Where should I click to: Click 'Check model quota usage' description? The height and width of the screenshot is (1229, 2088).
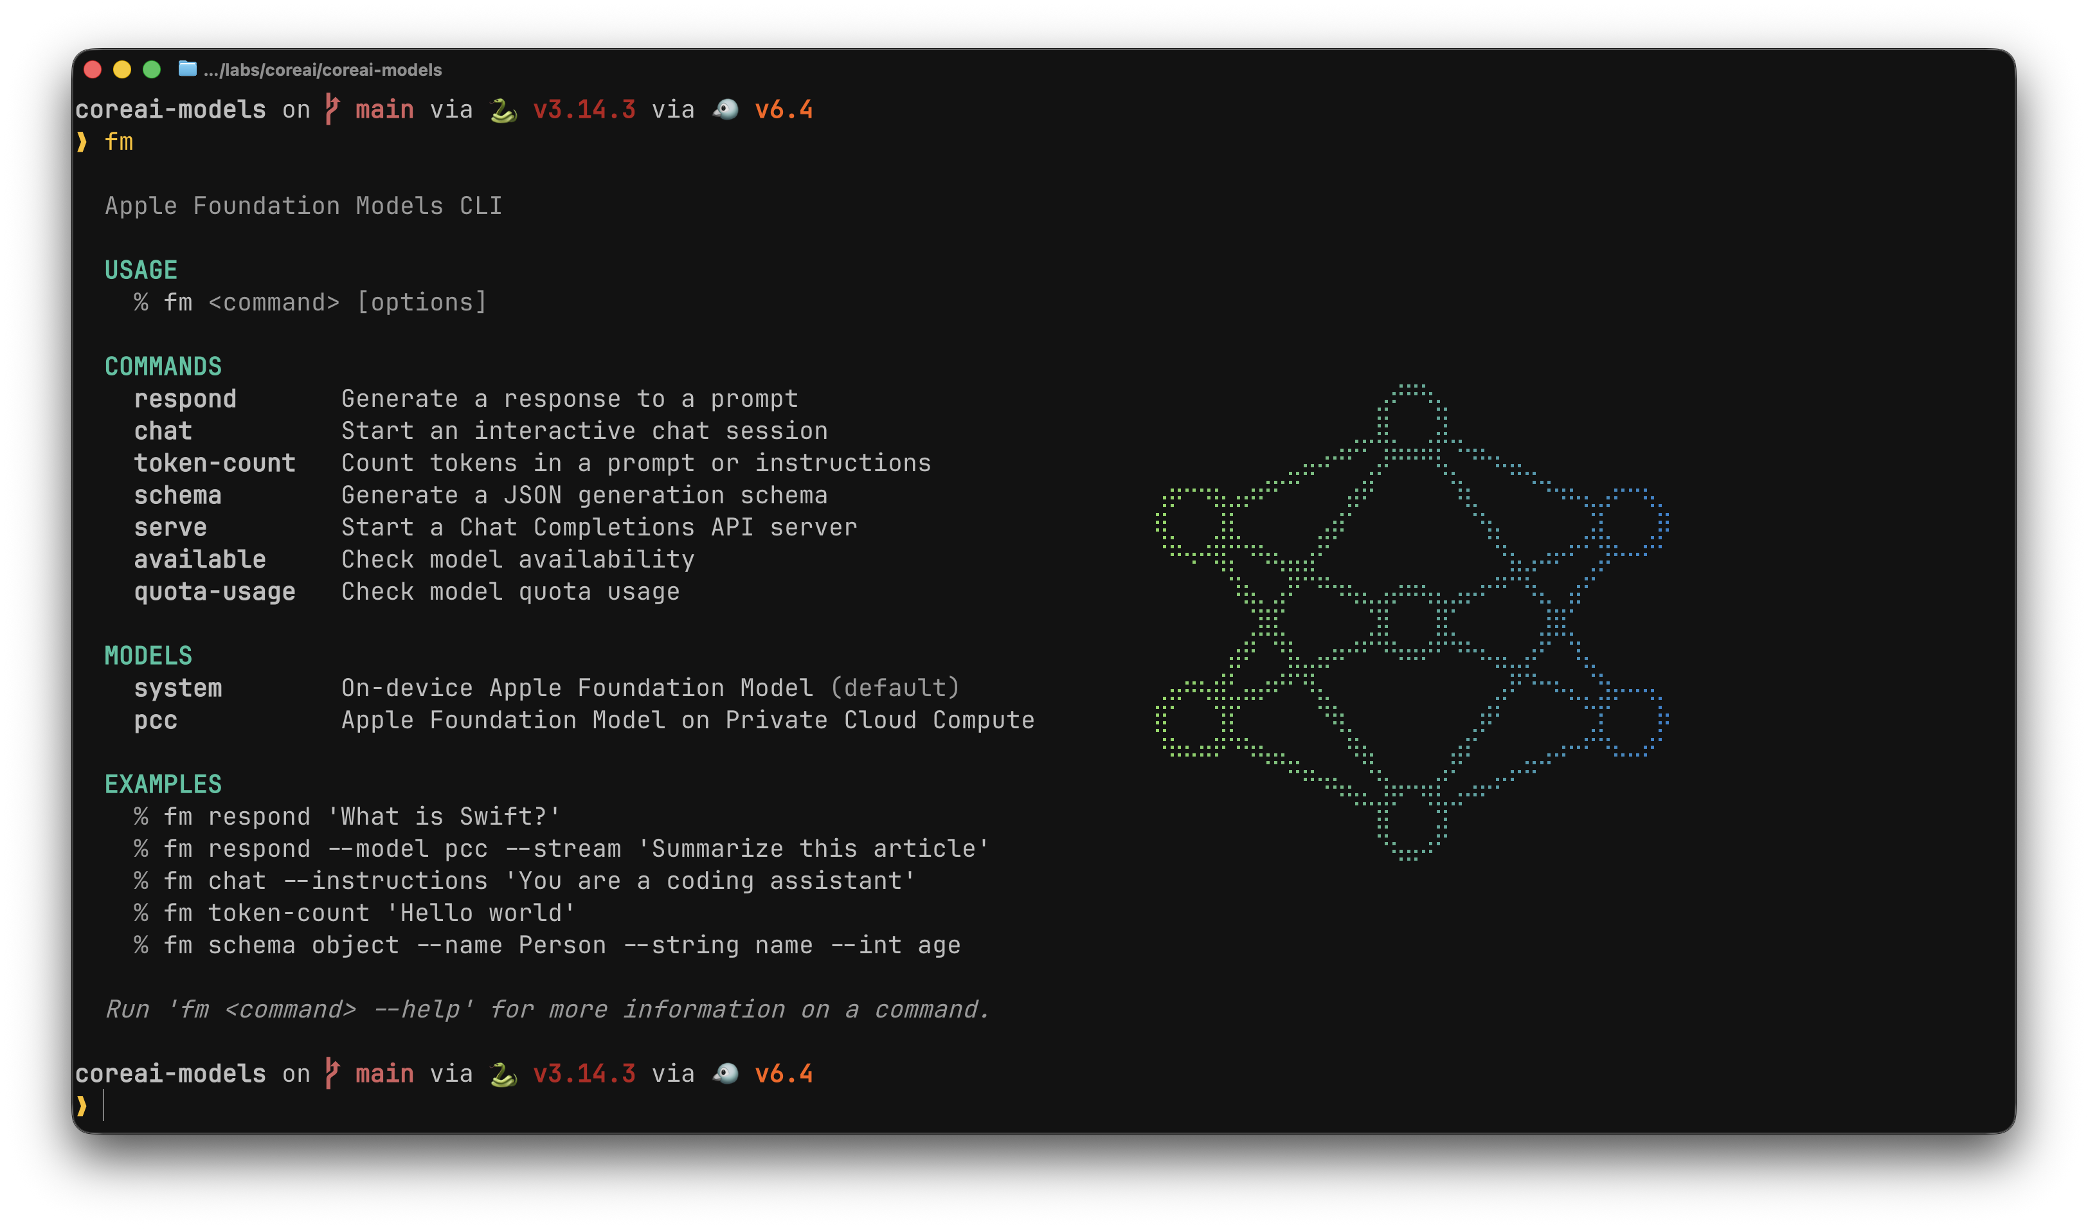point(510,592)
